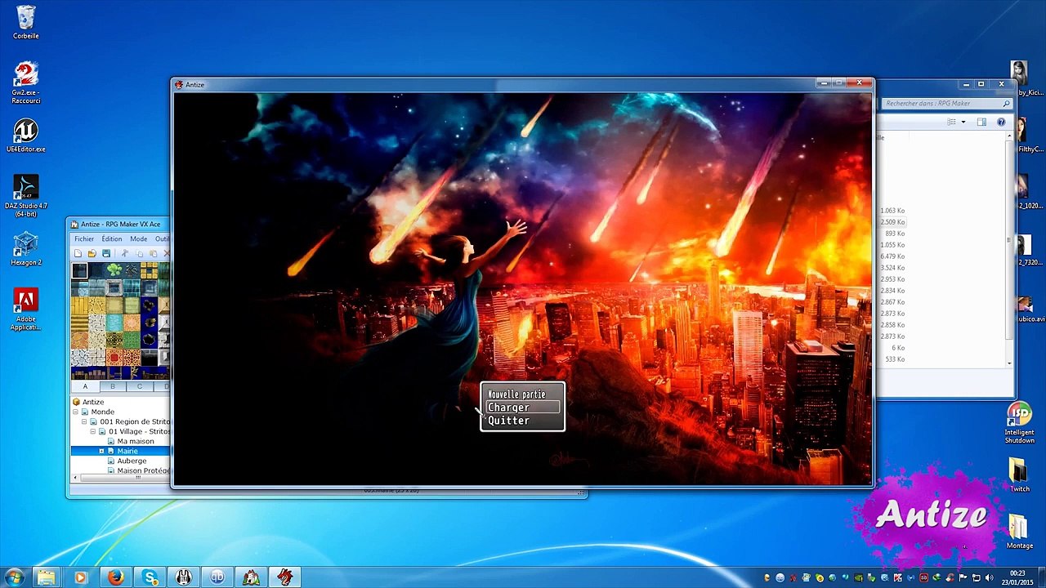Click the Open project folder toolbar icon
1046x588 pixels.
pos(92,254)
